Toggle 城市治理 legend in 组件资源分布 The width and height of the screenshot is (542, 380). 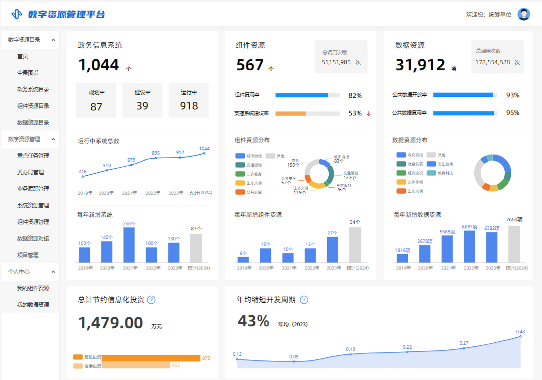tap(248, 156)
